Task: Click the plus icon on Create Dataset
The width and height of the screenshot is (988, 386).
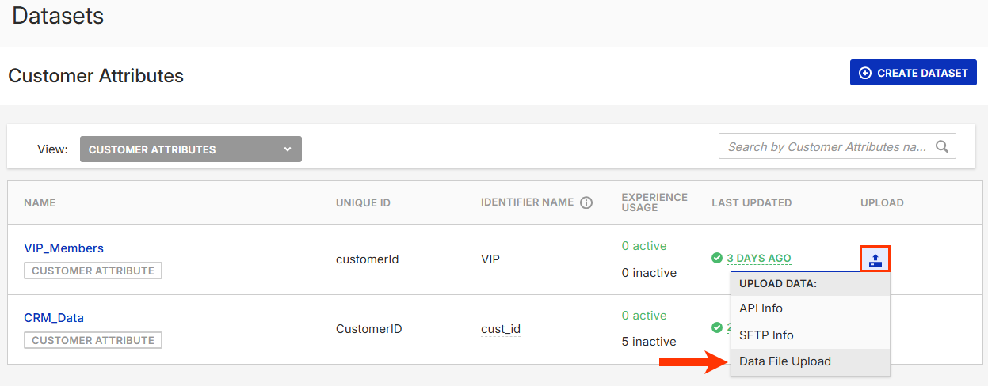Action: [x=865, y=73]
